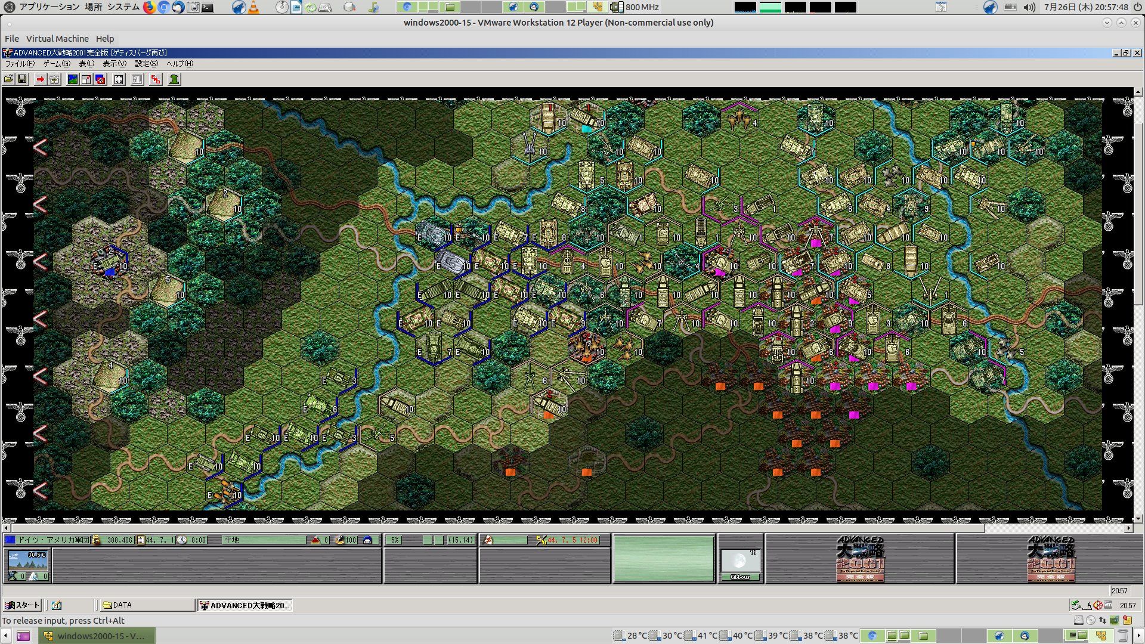
Task: Click the clock icon beside 8:00
Action: 182,540
